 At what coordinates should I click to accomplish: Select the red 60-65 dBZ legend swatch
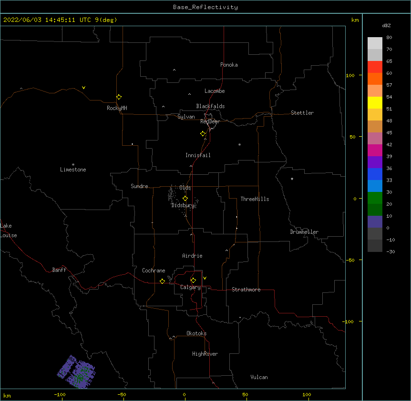pos(375,67)
